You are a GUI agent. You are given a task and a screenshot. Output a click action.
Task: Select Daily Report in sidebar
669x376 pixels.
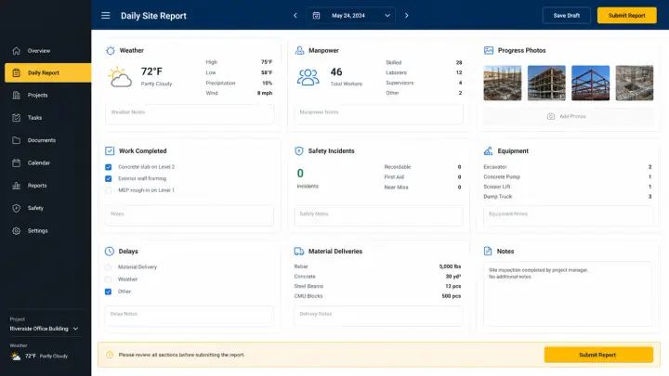47,73
